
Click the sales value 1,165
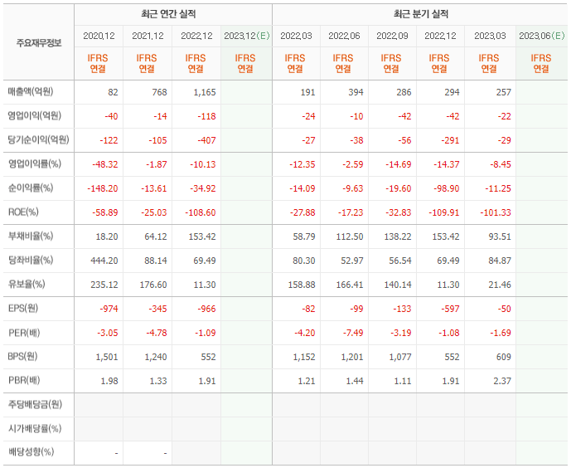205,92
